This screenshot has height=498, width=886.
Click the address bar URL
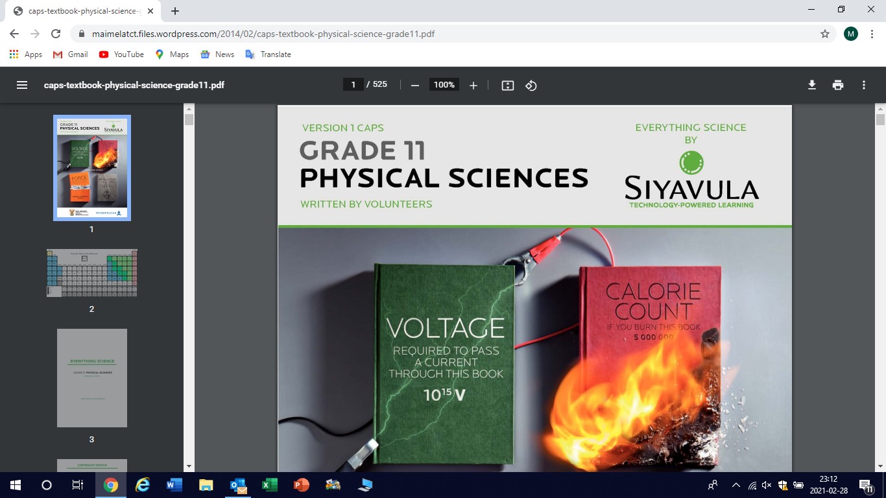262,34
